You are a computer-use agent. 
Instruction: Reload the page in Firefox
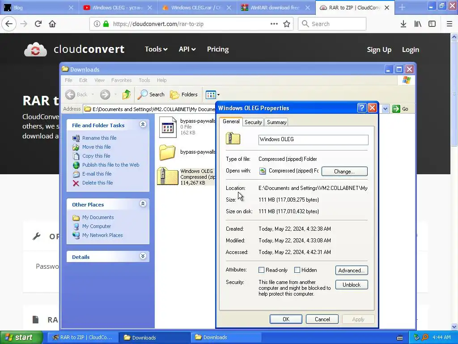(38, 24)
